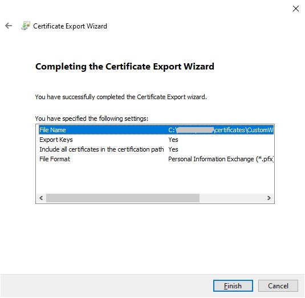
Task: Click the blank area in settings list
Action: [155, 178]
